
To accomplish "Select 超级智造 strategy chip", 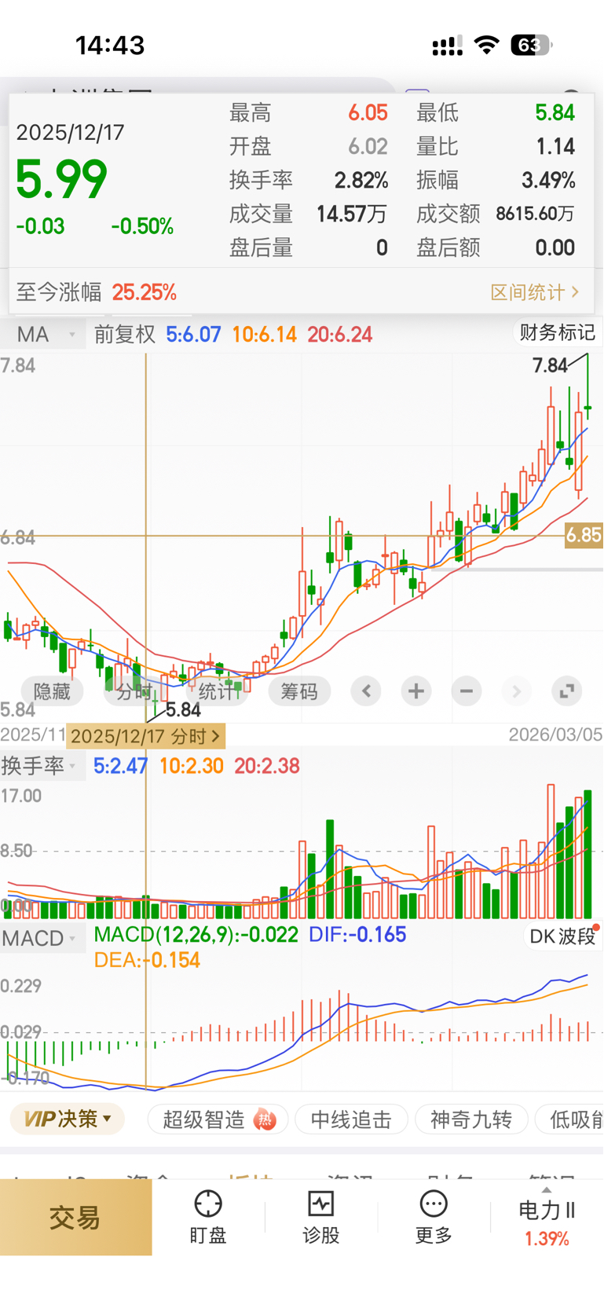I will pyautogui.click(x=218, y=1119).
